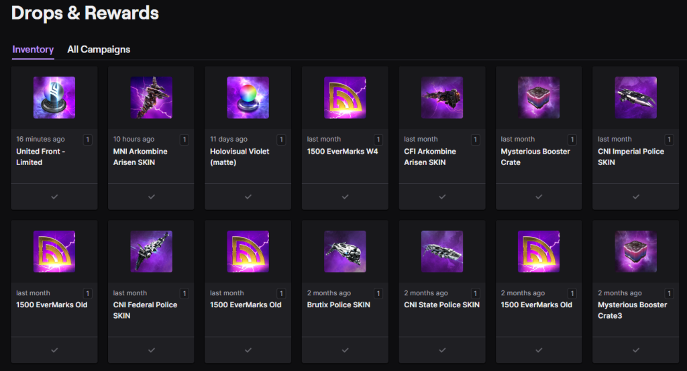687x371 pixels.
Task: Open the CNI Federal Police SKIN image
Action: pos(151,252)
